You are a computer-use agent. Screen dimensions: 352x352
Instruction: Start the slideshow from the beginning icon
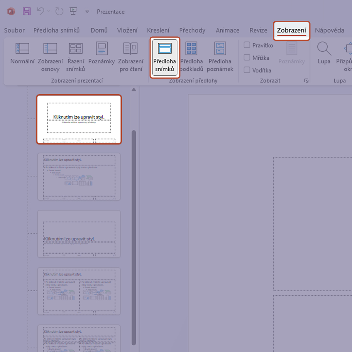point(73,11)
